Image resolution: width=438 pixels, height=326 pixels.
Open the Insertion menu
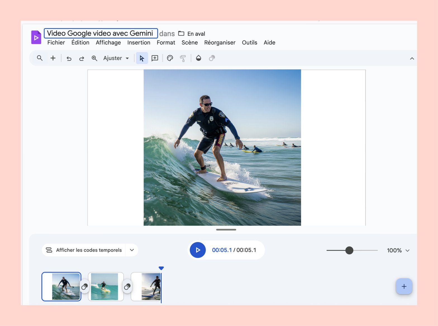[x=139, y=43]
